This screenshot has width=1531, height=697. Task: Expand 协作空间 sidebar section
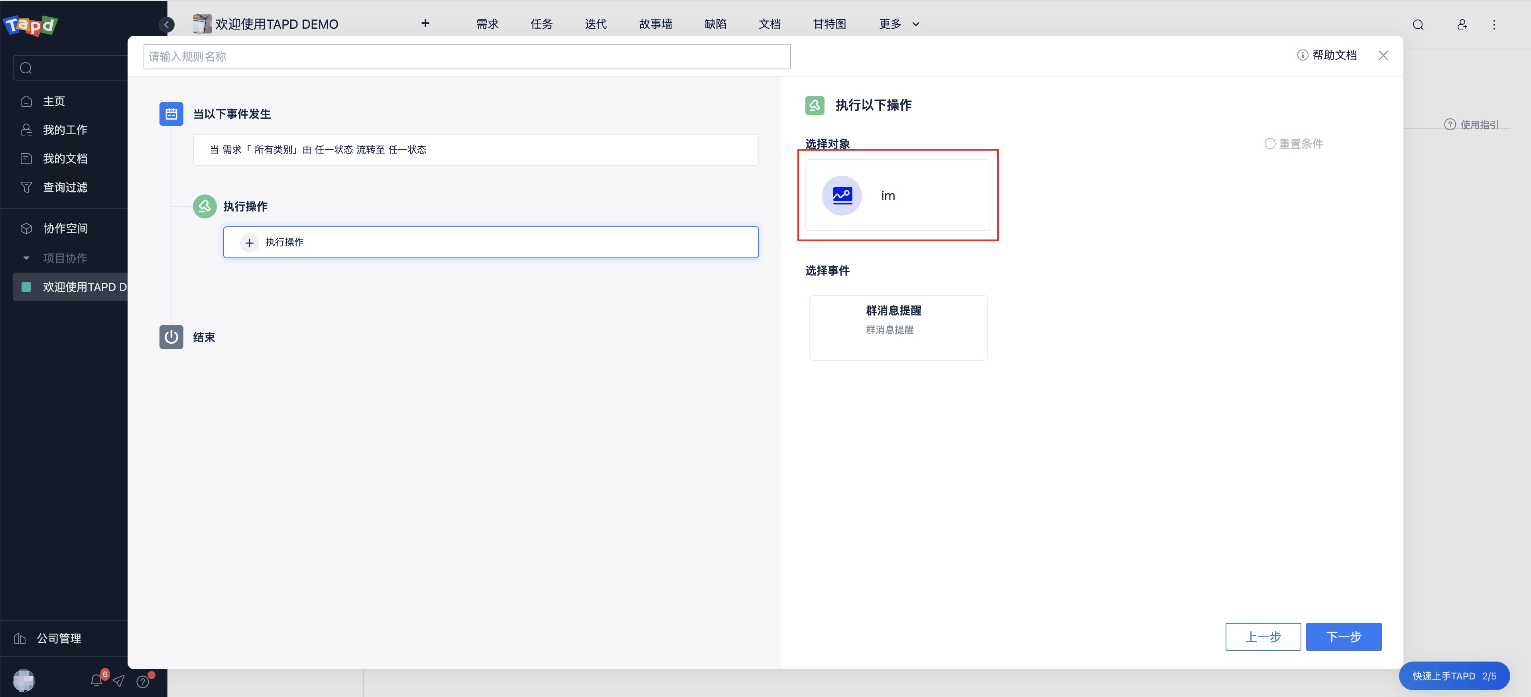pos(65,228)
